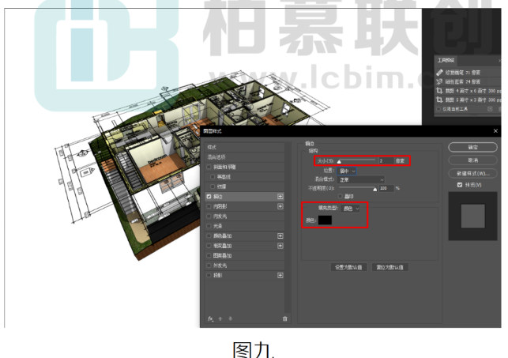Viewport: 508px width, 358px height.
Task: Close the Layer Style dialog with X
Action: click(x=495, y=131)
